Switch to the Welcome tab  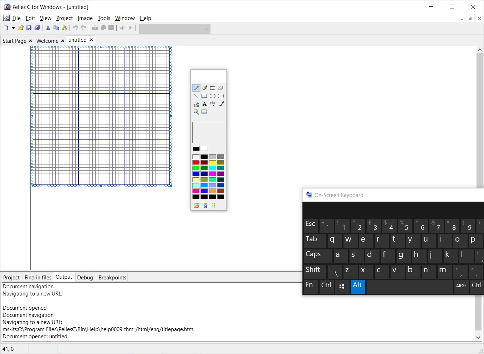[47, 41]
